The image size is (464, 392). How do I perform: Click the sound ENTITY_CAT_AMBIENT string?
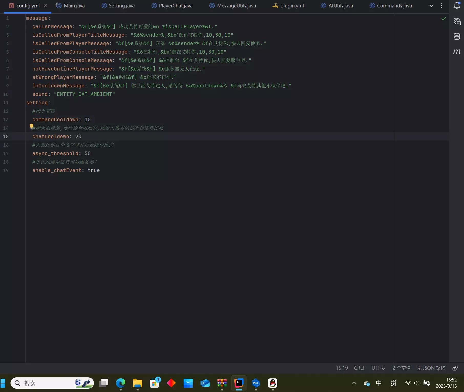tap(85, 94)
